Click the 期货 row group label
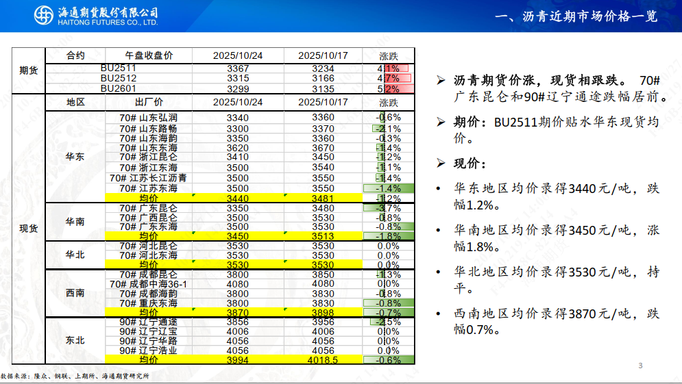This screenshot has height=384, width=682. tap(28, 71)
